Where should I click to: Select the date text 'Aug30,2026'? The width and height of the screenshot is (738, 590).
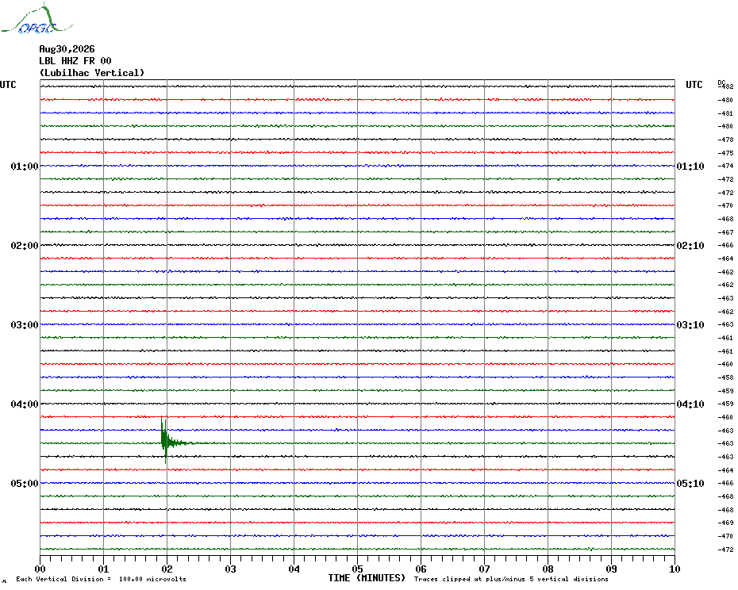[x=67, y=49]
